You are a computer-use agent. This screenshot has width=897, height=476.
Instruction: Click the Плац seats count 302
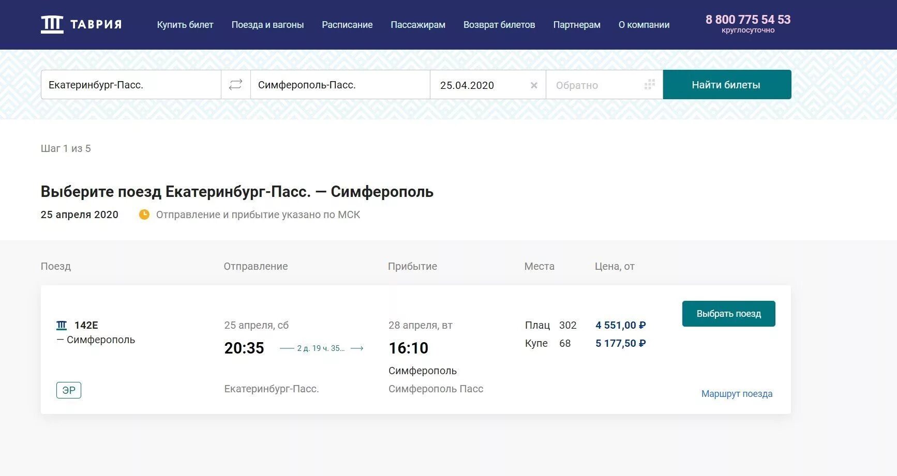click(x=567, y=325)
